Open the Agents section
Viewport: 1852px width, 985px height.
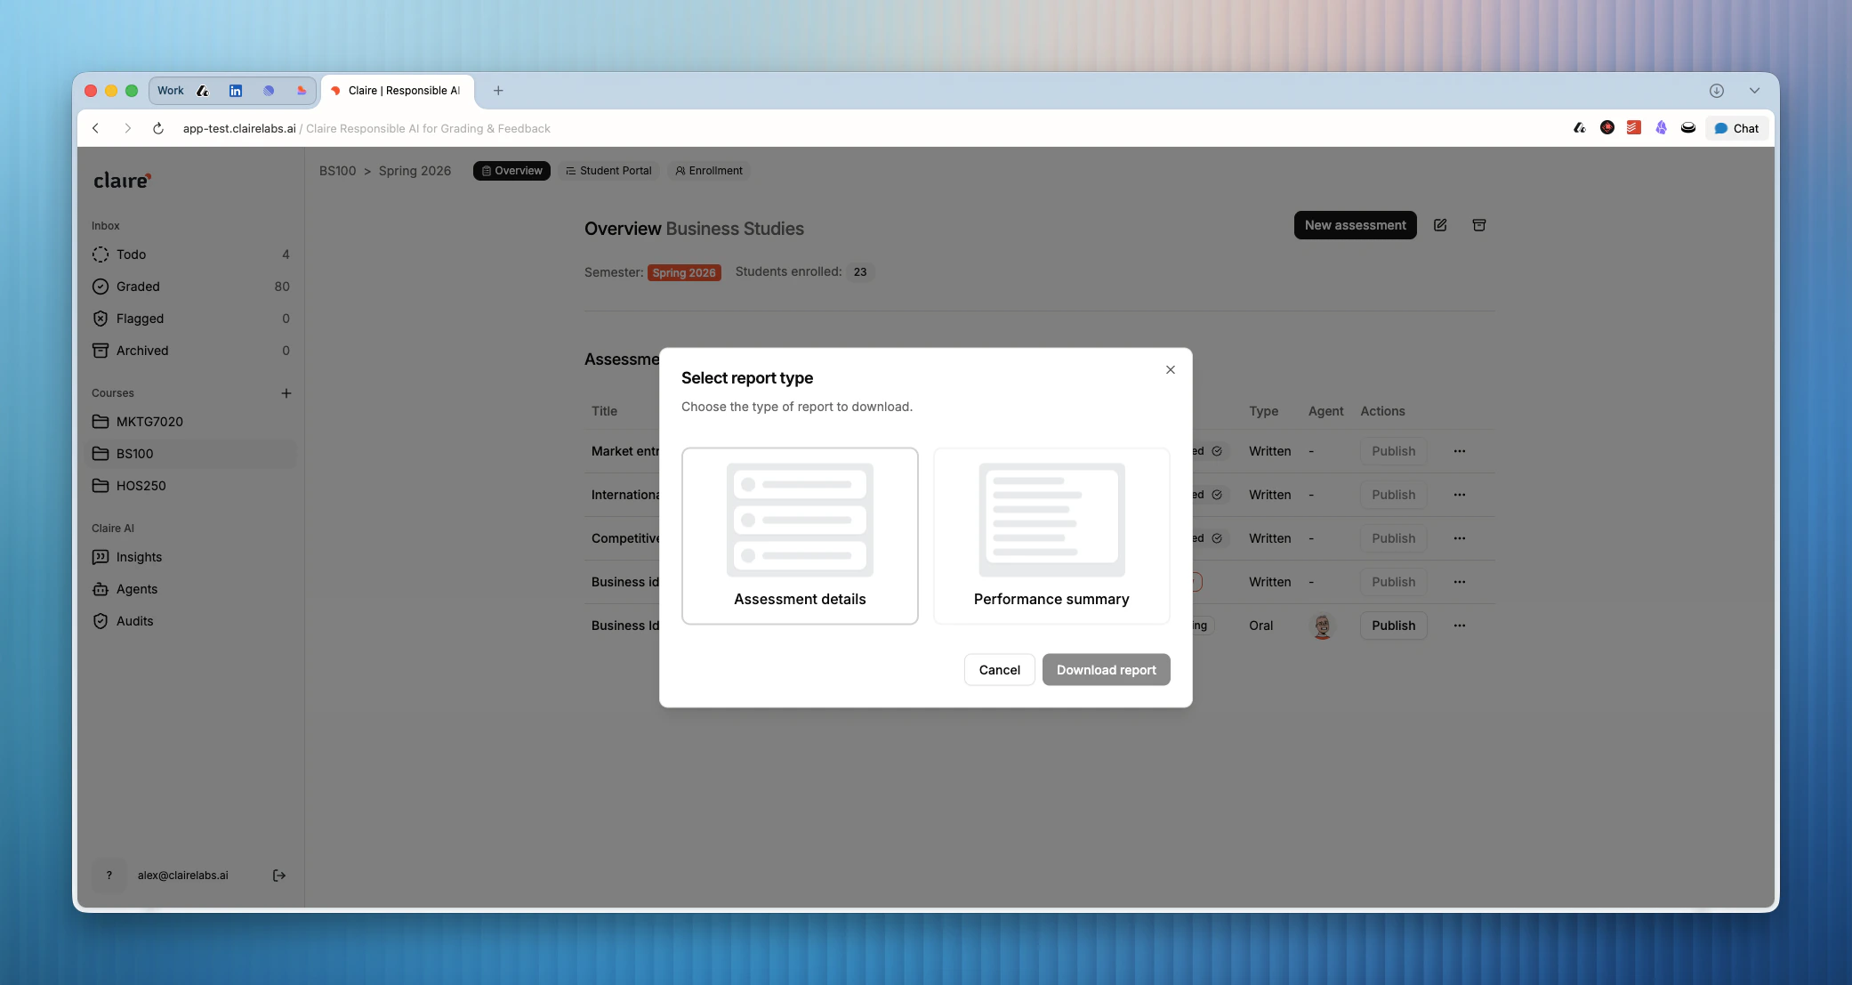136,589
